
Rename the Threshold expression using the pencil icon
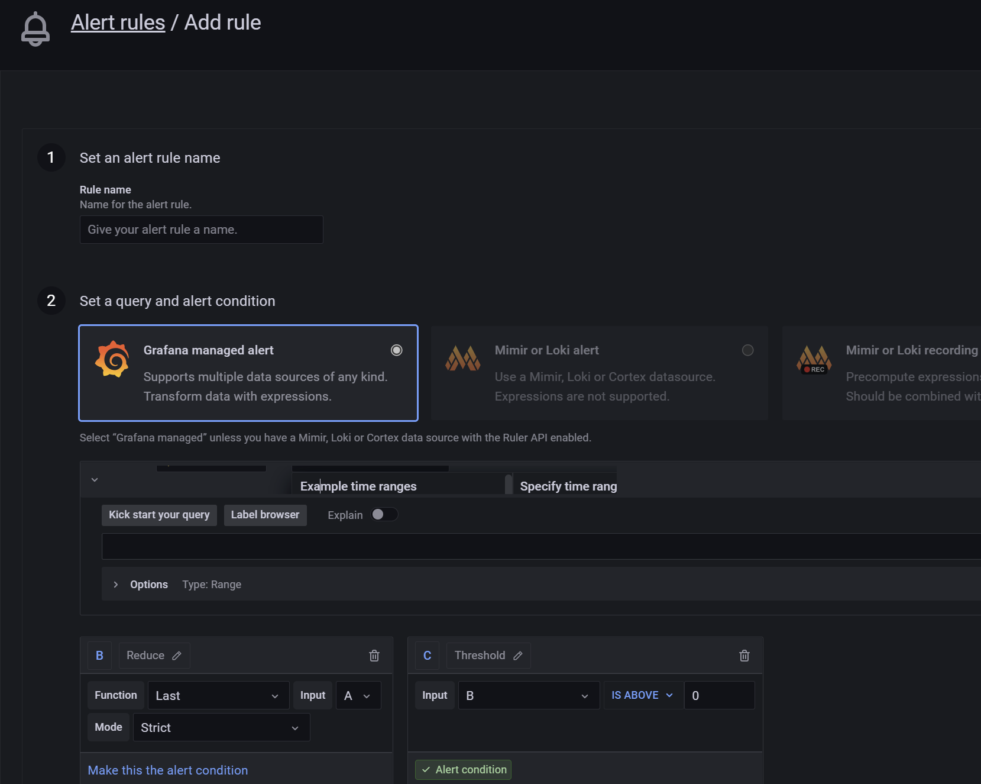[517, 655]
